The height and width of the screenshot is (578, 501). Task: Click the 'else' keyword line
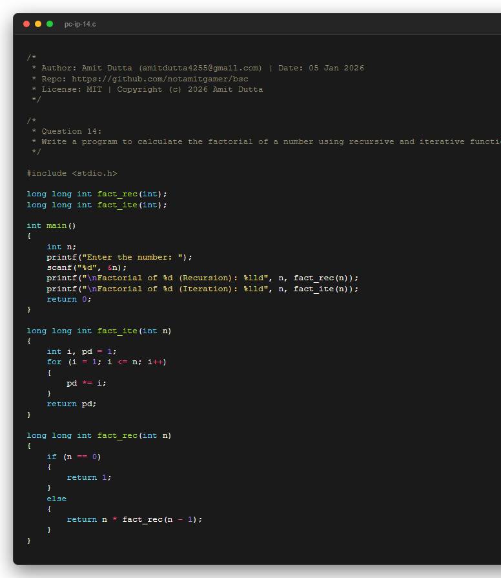click(x=56, y=499)
